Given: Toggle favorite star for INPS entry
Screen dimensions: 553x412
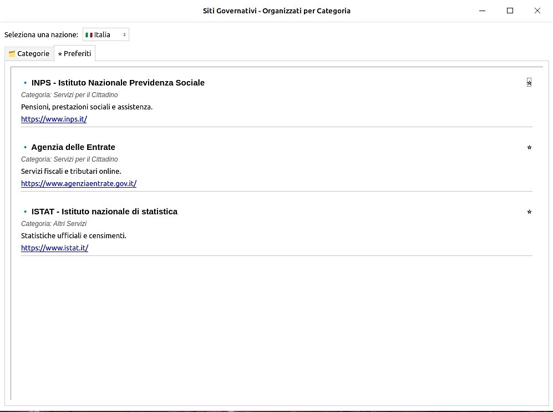Looking at the screenshot, I should pos(529,82).
